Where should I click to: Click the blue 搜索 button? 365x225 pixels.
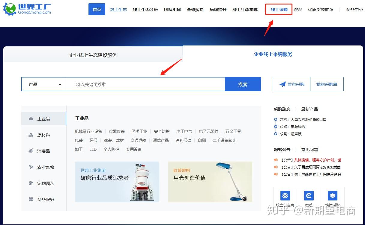(243, 84)
